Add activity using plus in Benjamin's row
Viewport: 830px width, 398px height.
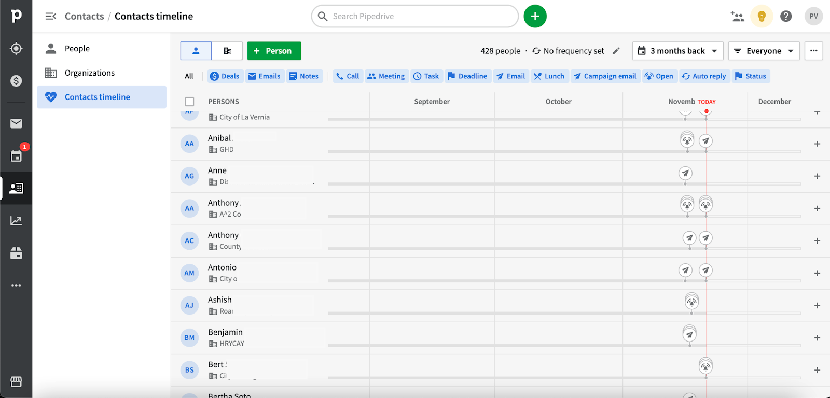[817, 338]
